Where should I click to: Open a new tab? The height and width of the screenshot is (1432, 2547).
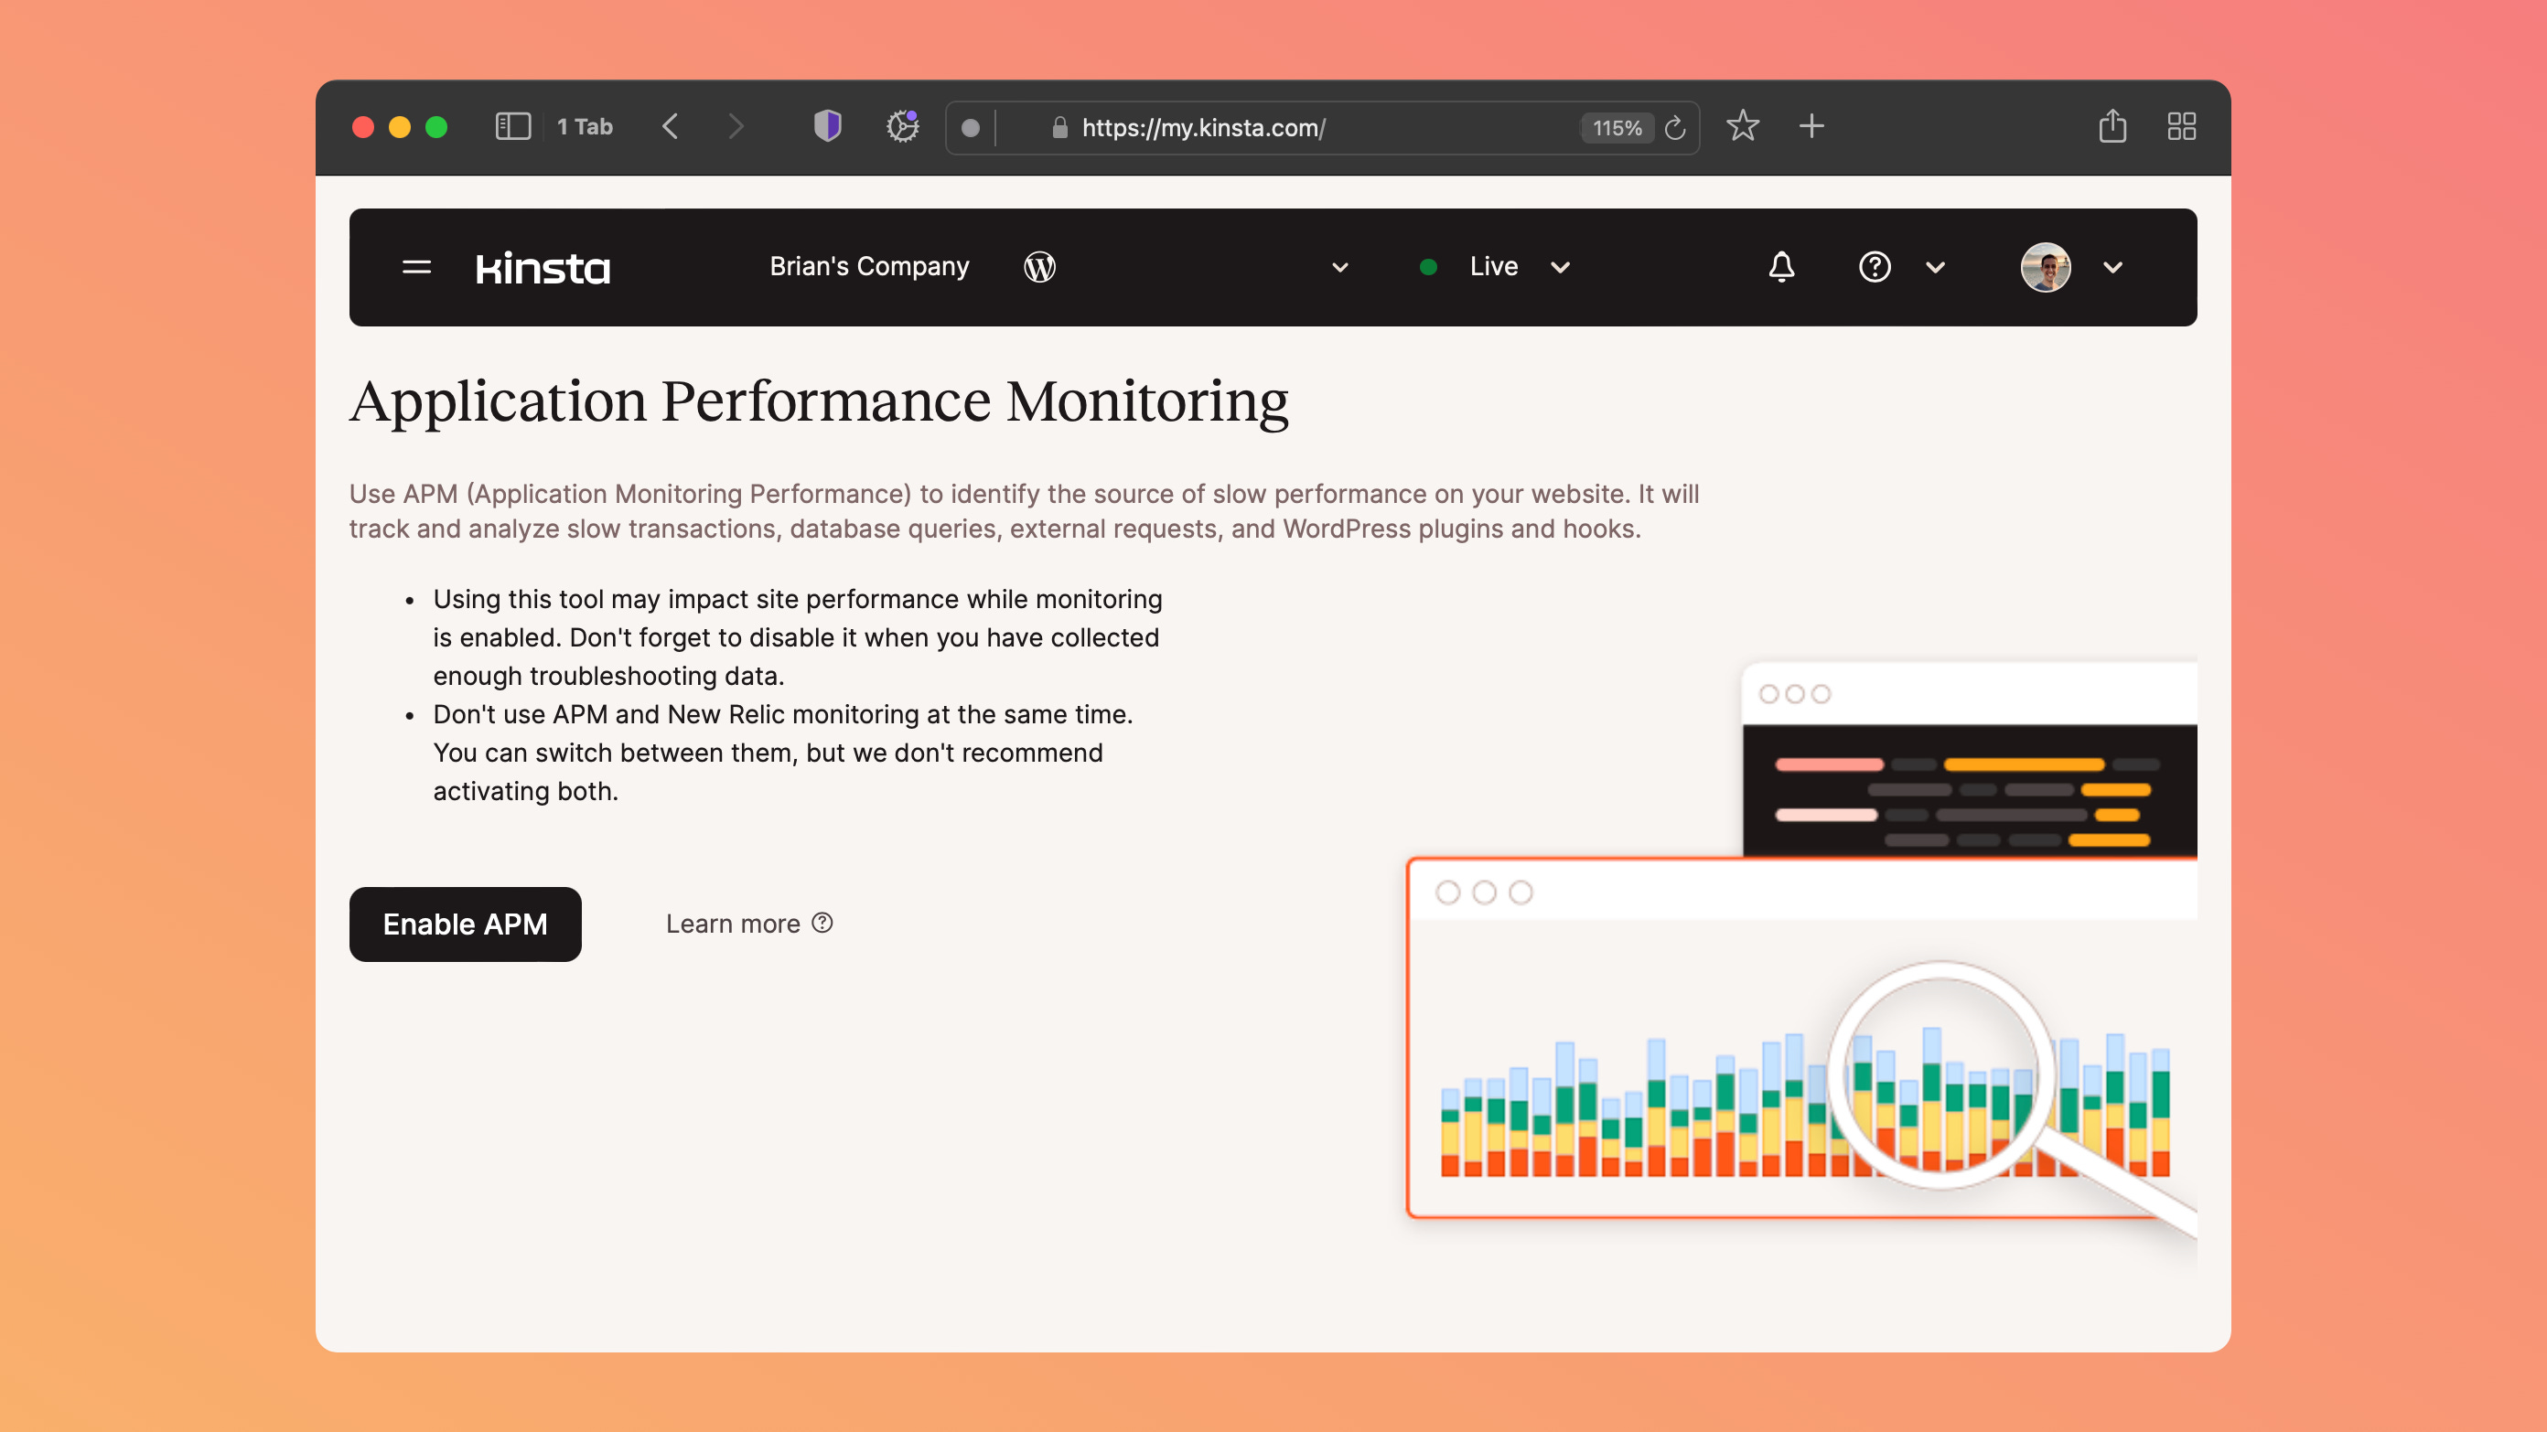tap(1811, 126)
